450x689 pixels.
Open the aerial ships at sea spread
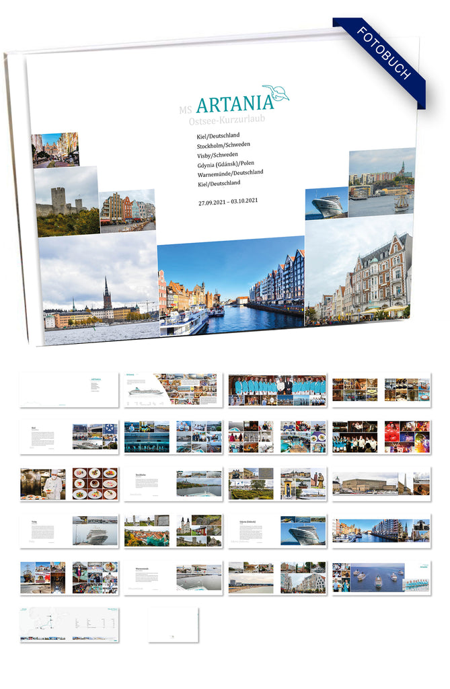pos(381,578)
